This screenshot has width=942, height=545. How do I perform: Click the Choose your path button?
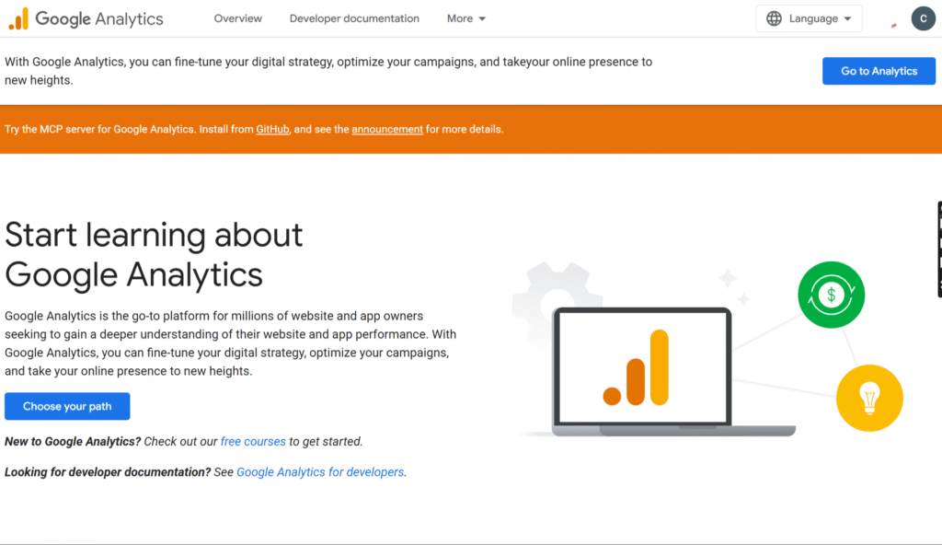click(x=67, y=406)
